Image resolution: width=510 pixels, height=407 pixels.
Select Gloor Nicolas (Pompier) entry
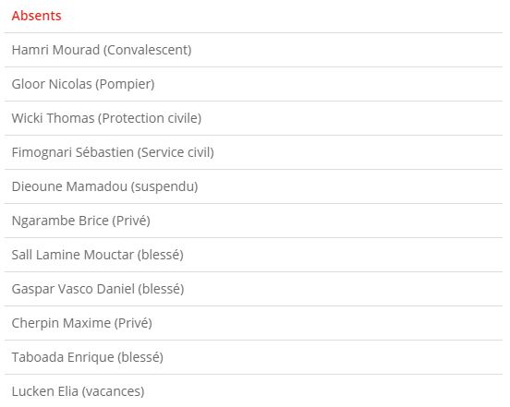coord(253,84)
